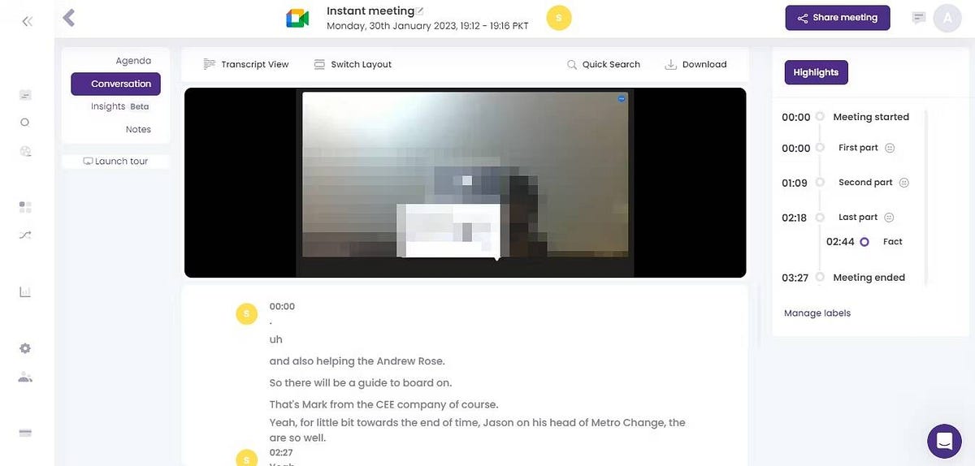
Task: Jump to the Fact marker at 02:44
Action: point(864,242)
